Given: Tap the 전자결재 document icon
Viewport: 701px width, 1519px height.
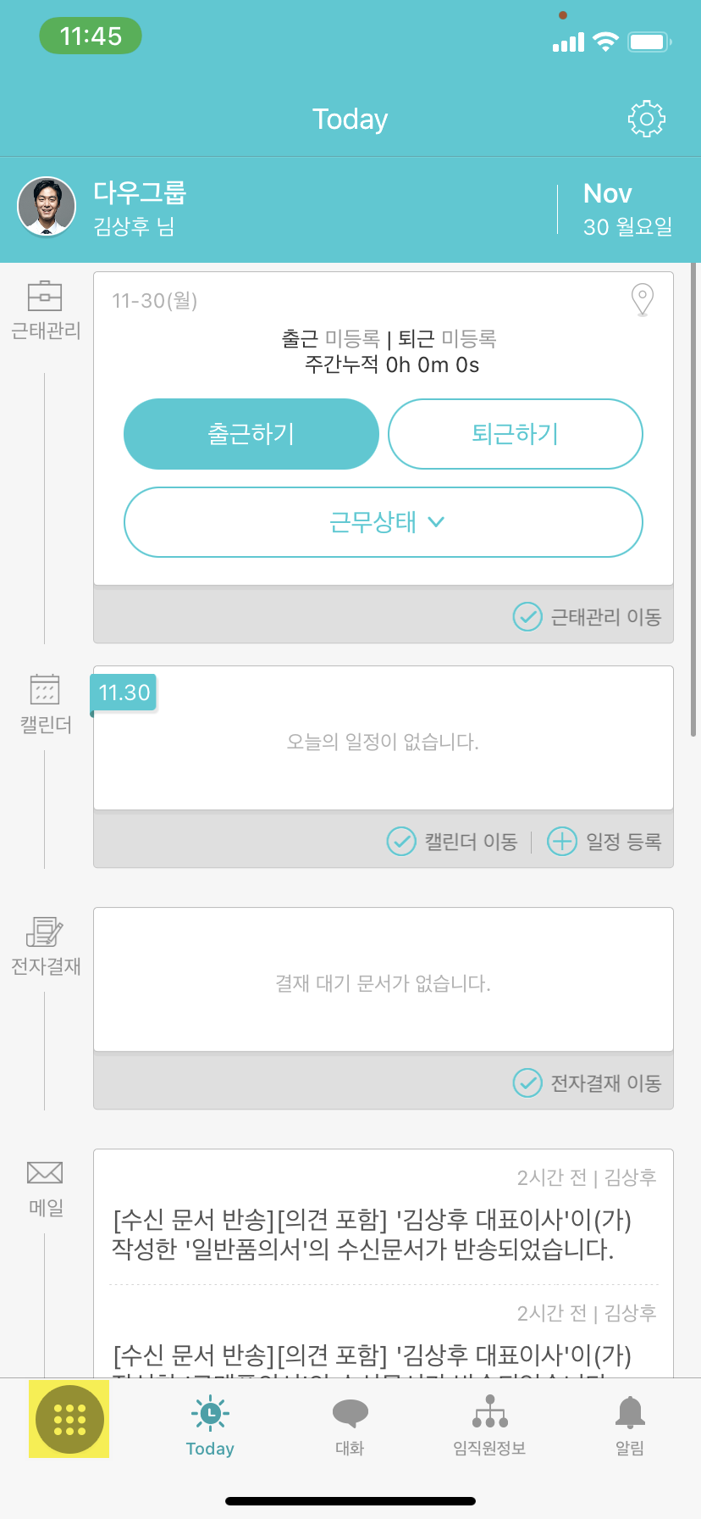Looking at the screenshot, I should click(x=45, y=932).
